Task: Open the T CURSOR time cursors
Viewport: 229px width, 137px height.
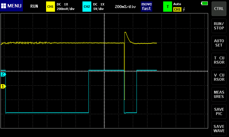Action: tap(219, 60)
